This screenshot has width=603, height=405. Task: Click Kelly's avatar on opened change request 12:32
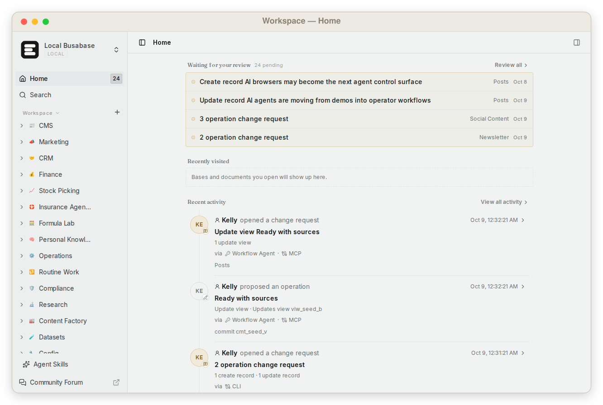pos(199,225)
